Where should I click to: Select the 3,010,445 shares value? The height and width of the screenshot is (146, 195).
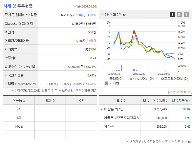pyautogui.click(x=161, y=109)
